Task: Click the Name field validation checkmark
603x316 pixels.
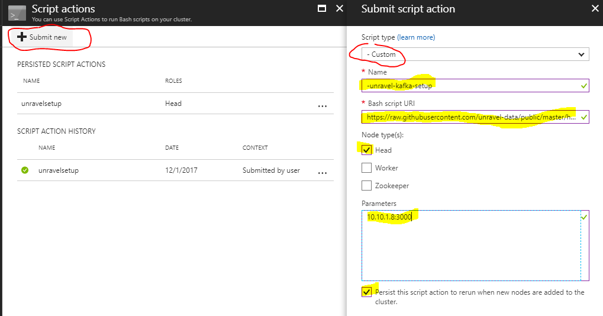Action: (x=584, y=86)
